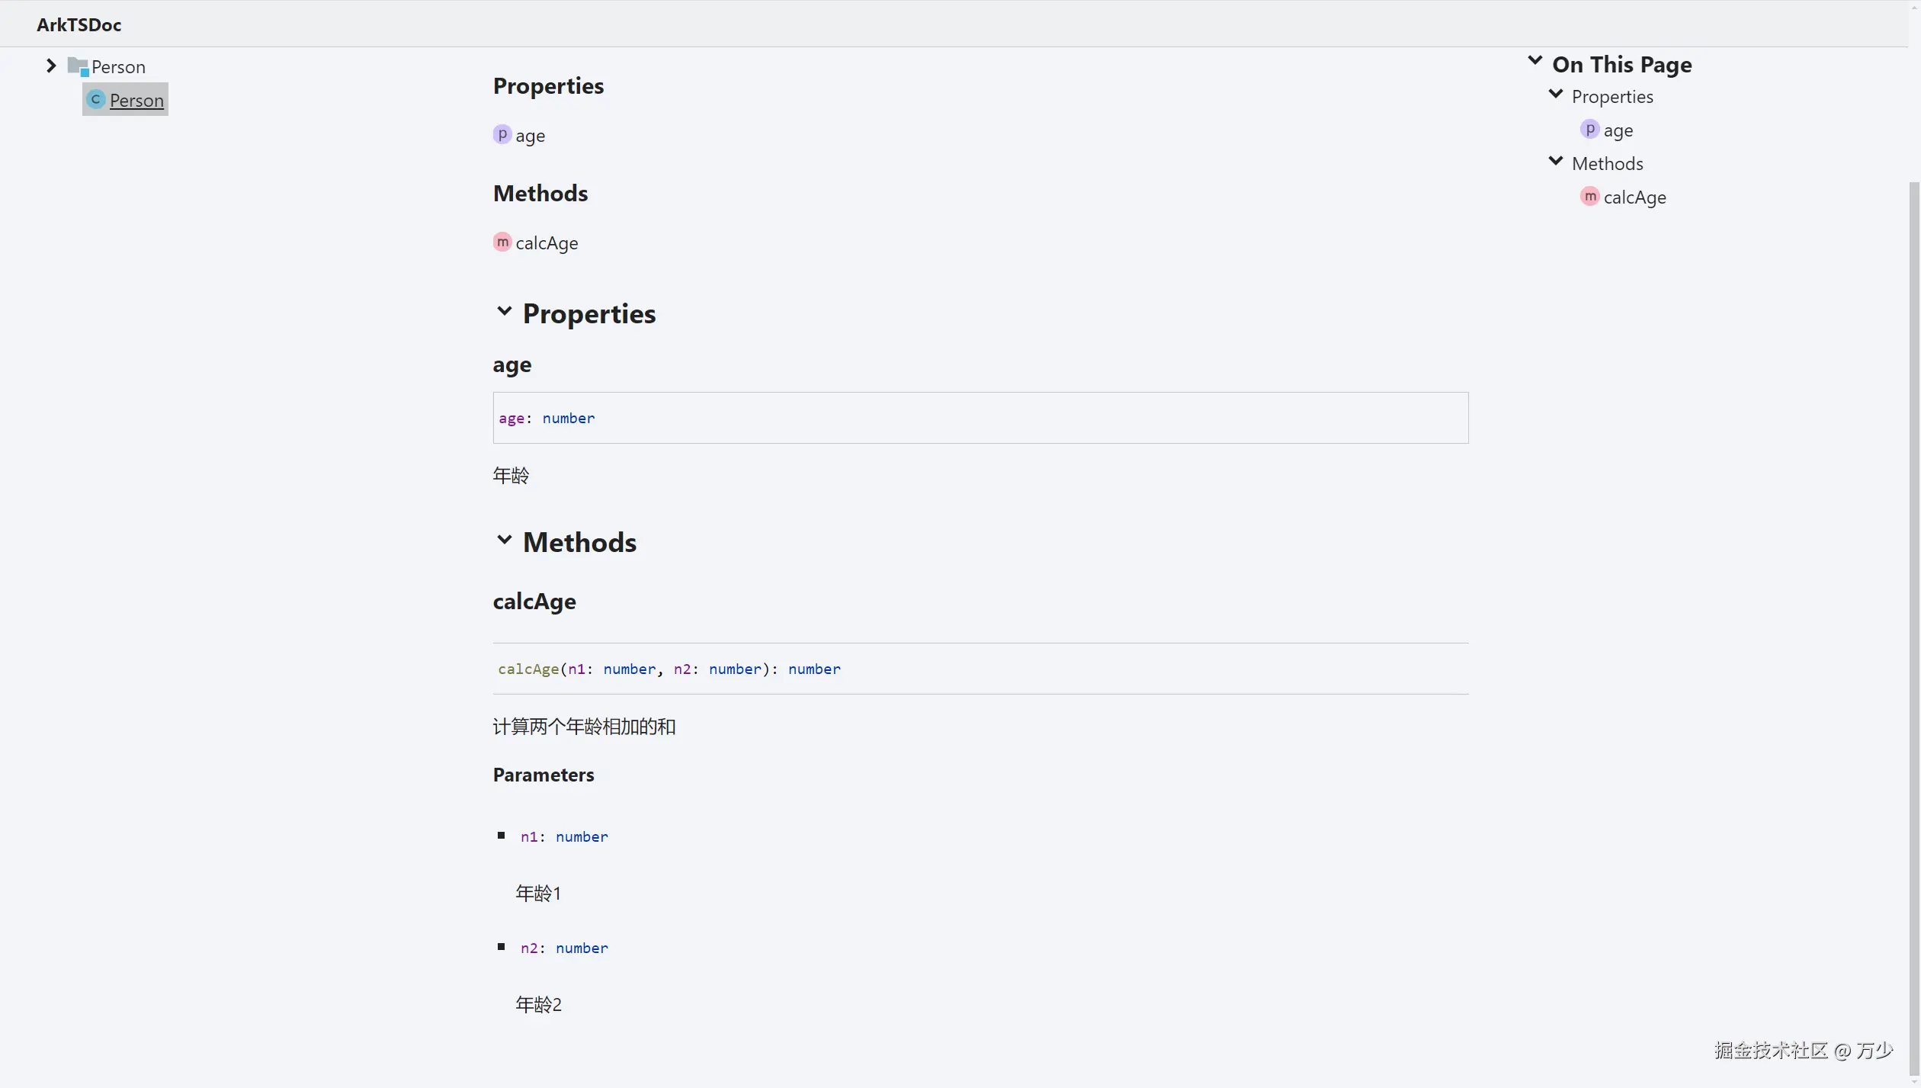The height and width of the screenshot is (1088, 1921).
Task: Click pink calcAge icon in On This Page
Action: click(x=1589, y=197)
